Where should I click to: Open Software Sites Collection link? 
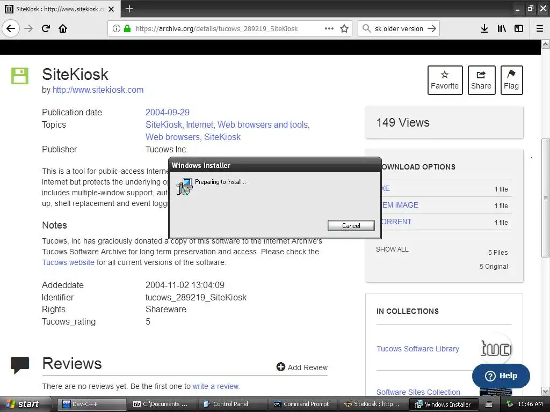(418, 392)
